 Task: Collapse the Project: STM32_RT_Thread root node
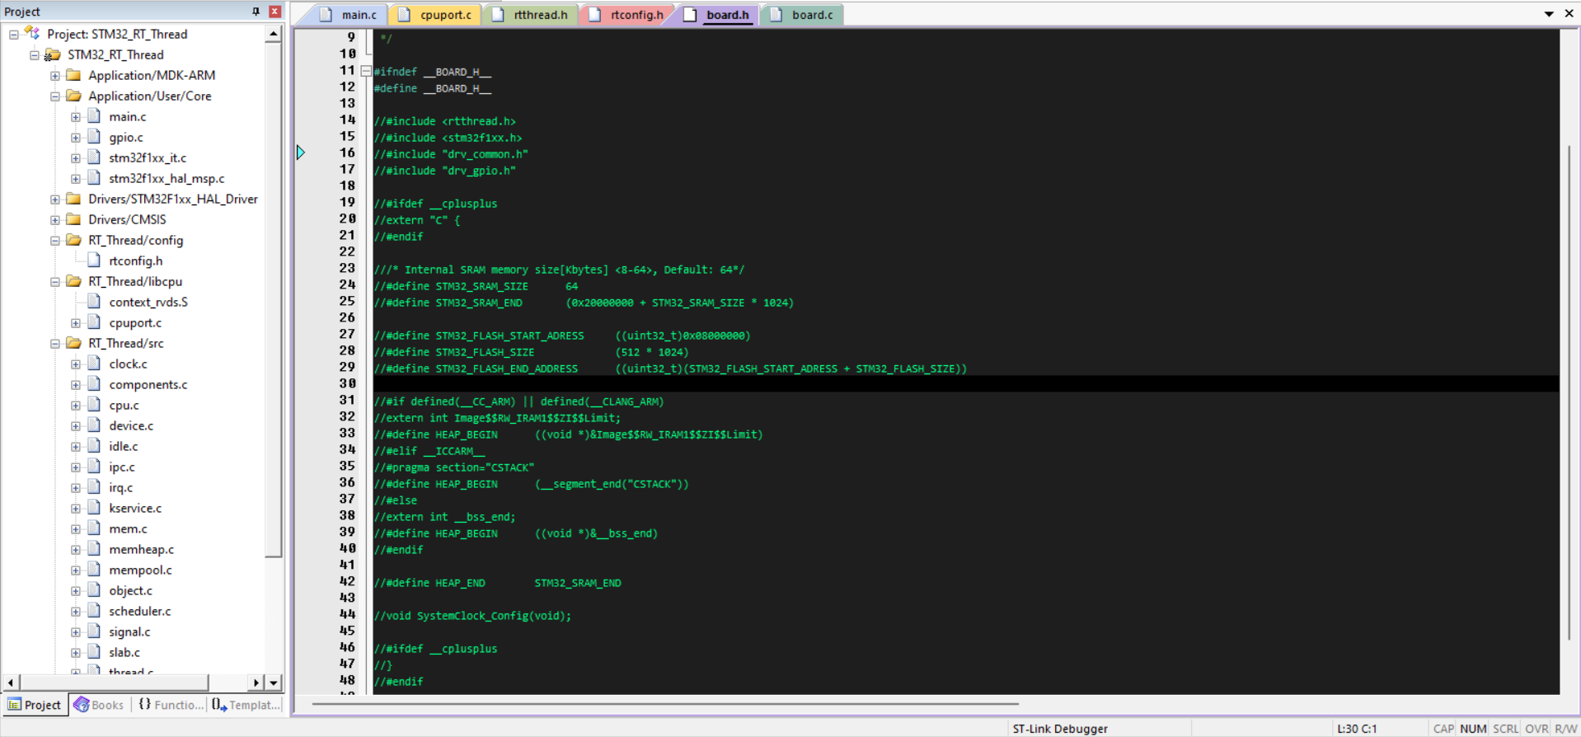(x=14, y=35)
